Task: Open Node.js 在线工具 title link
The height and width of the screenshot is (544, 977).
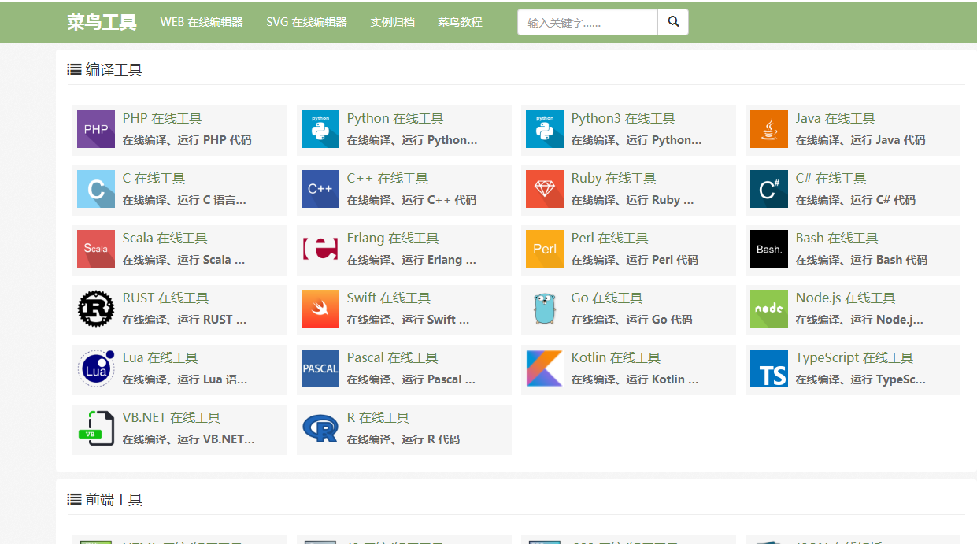Action: point(846,298)
